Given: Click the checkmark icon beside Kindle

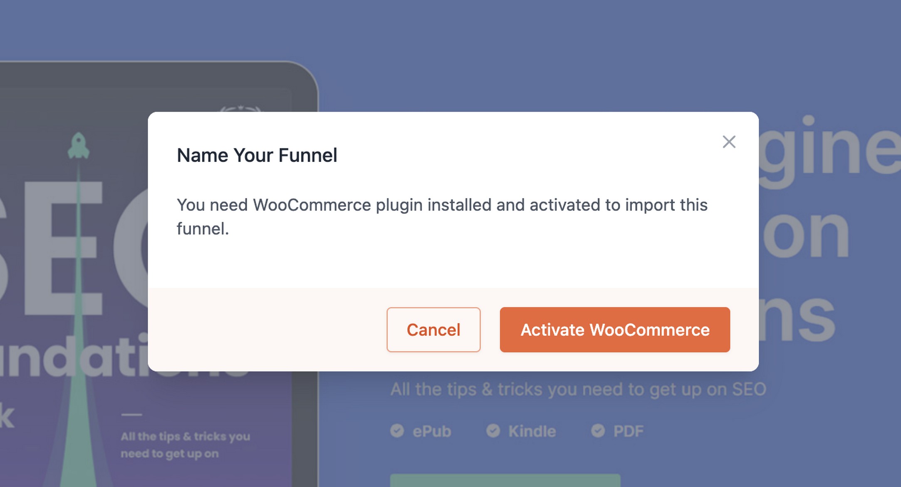Looking at the screenshot, I should click(493, 431).
